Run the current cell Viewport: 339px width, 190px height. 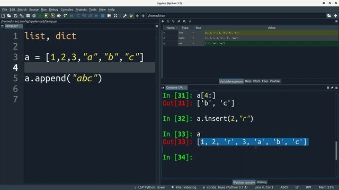(47, 16)
